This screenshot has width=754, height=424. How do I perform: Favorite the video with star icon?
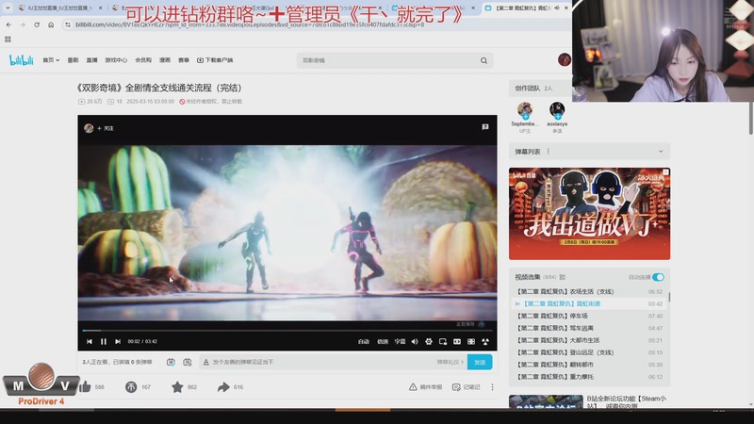[x=177, y=386]
